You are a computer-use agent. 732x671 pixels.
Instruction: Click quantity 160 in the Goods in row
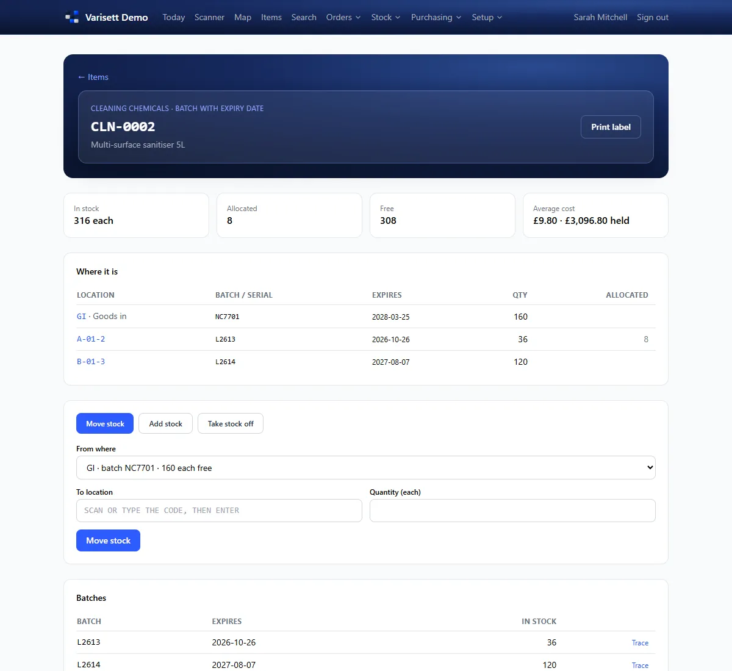tap(520, 317)
